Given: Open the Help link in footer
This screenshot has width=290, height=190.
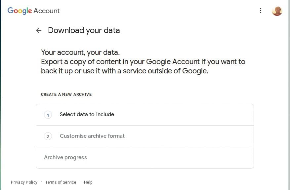Looking at the screenshot, I should pyautogui.click(x=88, y=182).
